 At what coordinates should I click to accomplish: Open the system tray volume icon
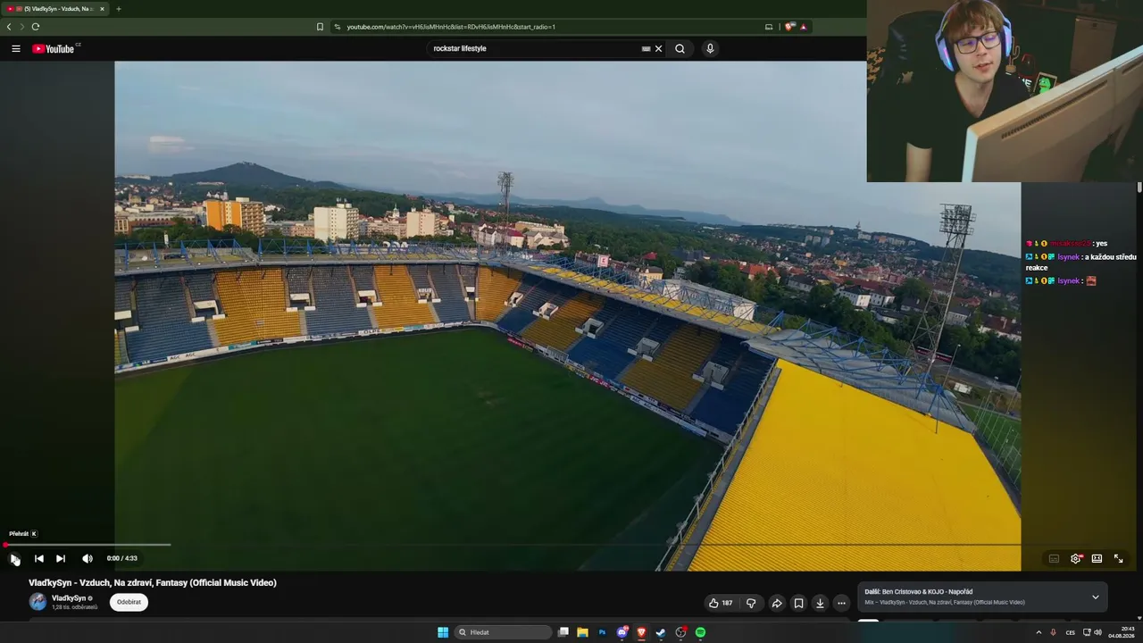tap(1097, 632)
